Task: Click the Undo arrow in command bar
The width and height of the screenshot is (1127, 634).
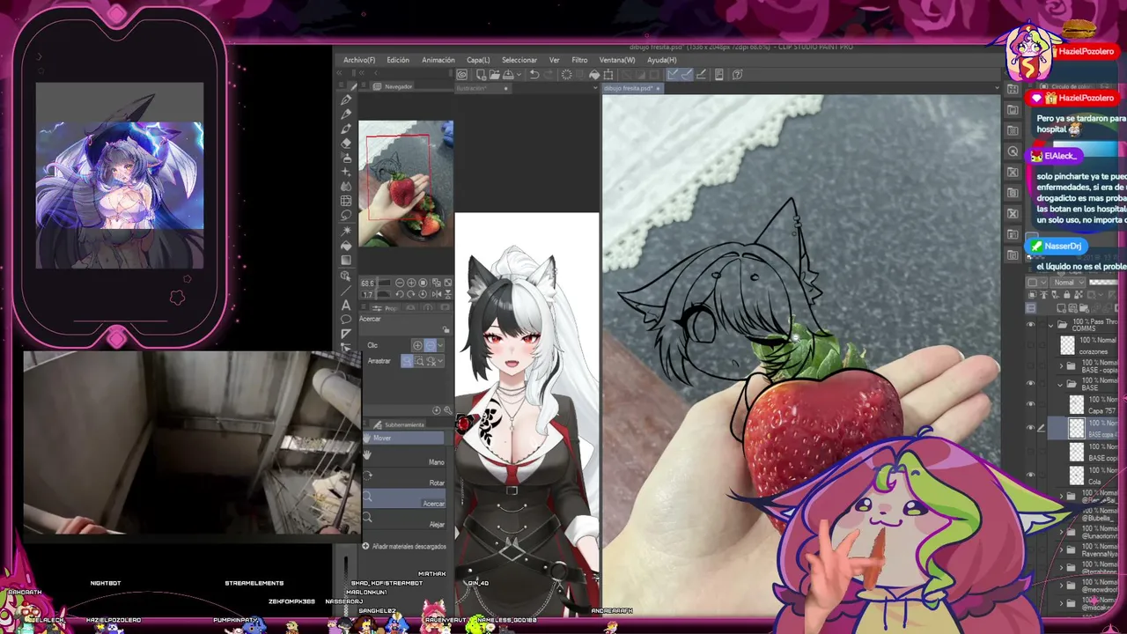Action: (534, 75)
